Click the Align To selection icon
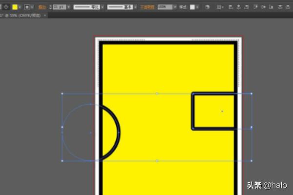This screenshot has width=293, height=195. (219, 7)
